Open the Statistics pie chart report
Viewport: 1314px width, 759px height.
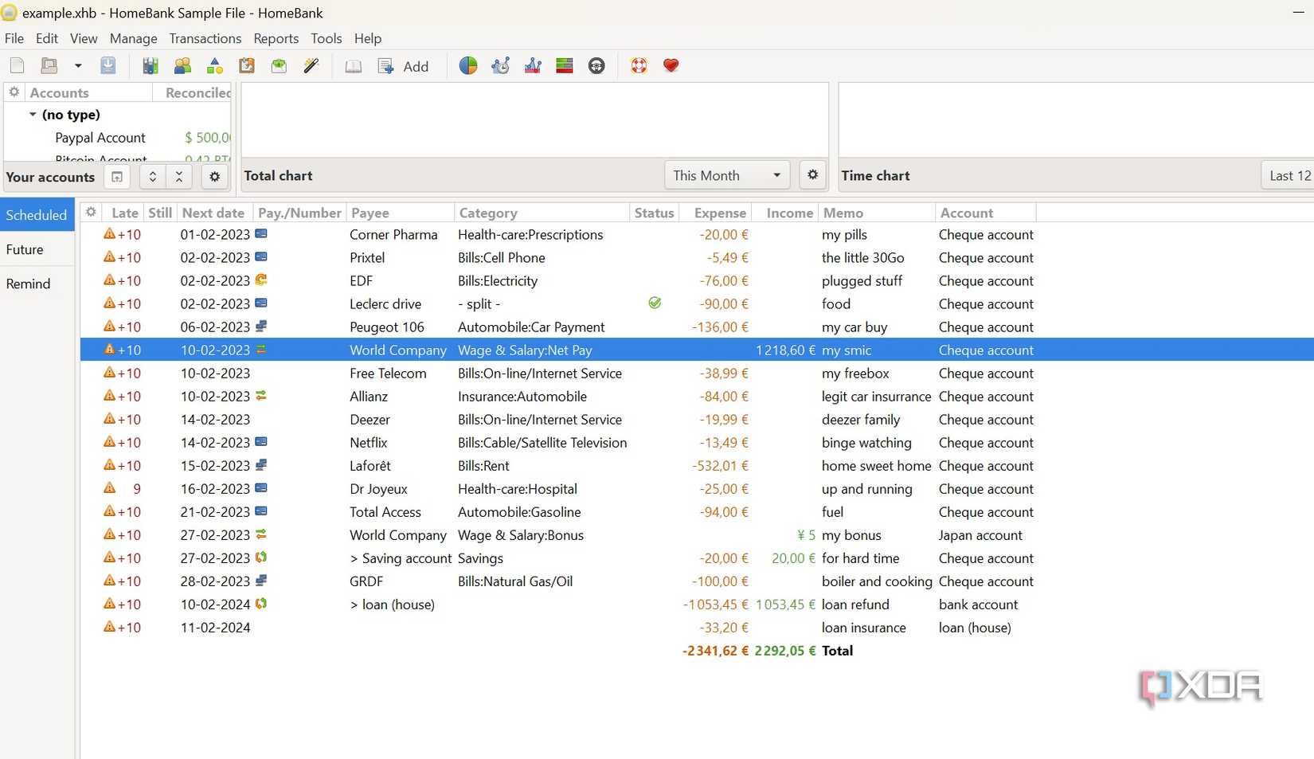click(x=468, y=66)
